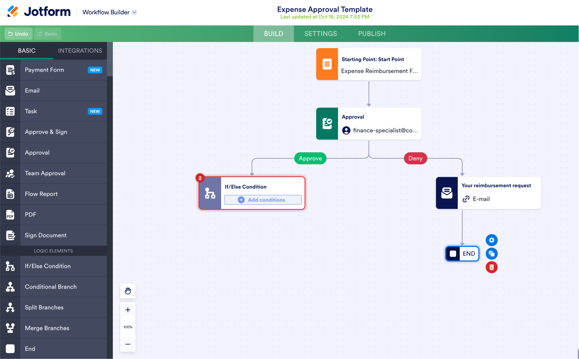The width and height of the screenshot is (579, 359).
Task: Click the Sign Document icon
Action: click(10, 235)
